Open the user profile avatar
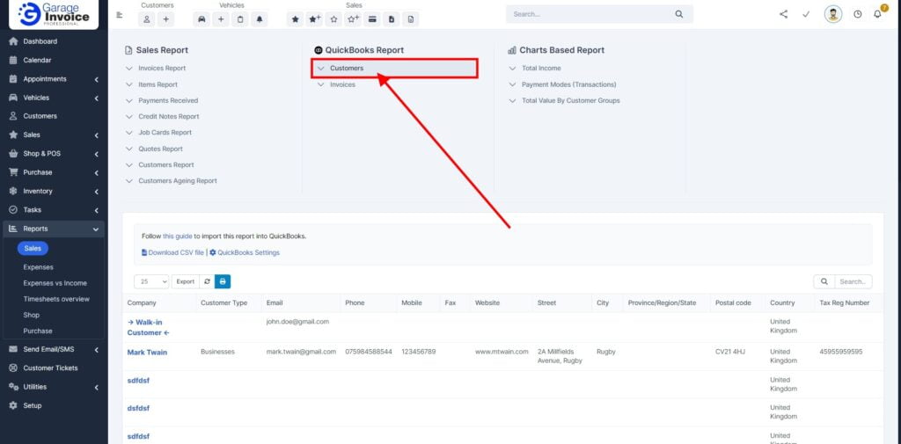901x444 pixels. pos(833,14)
